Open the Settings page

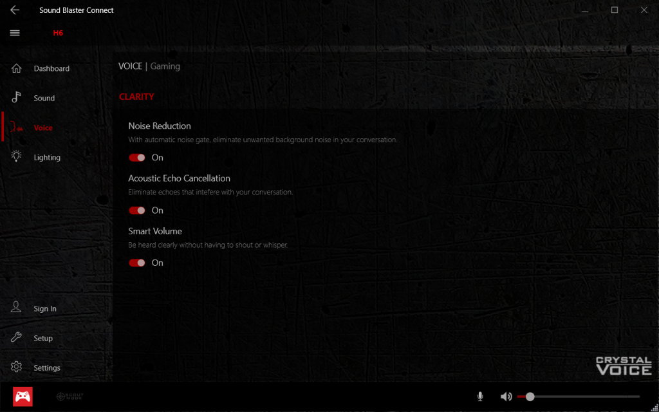click(47, 368)
